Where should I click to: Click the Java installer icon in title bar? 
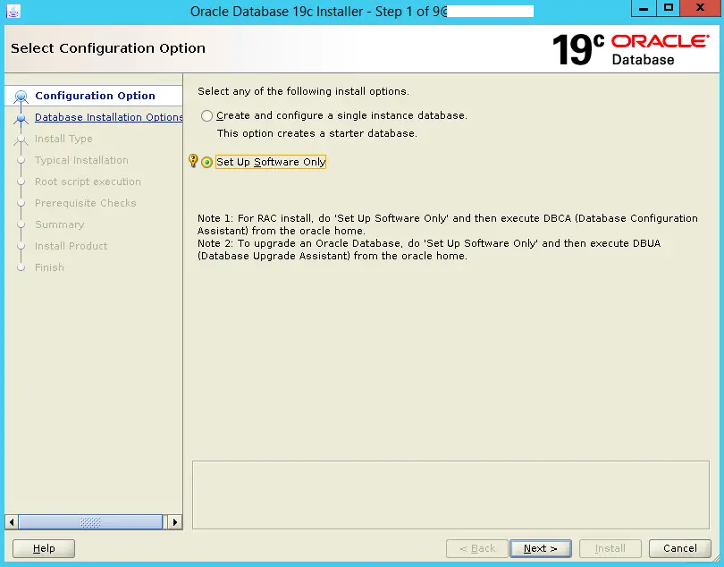13,11
